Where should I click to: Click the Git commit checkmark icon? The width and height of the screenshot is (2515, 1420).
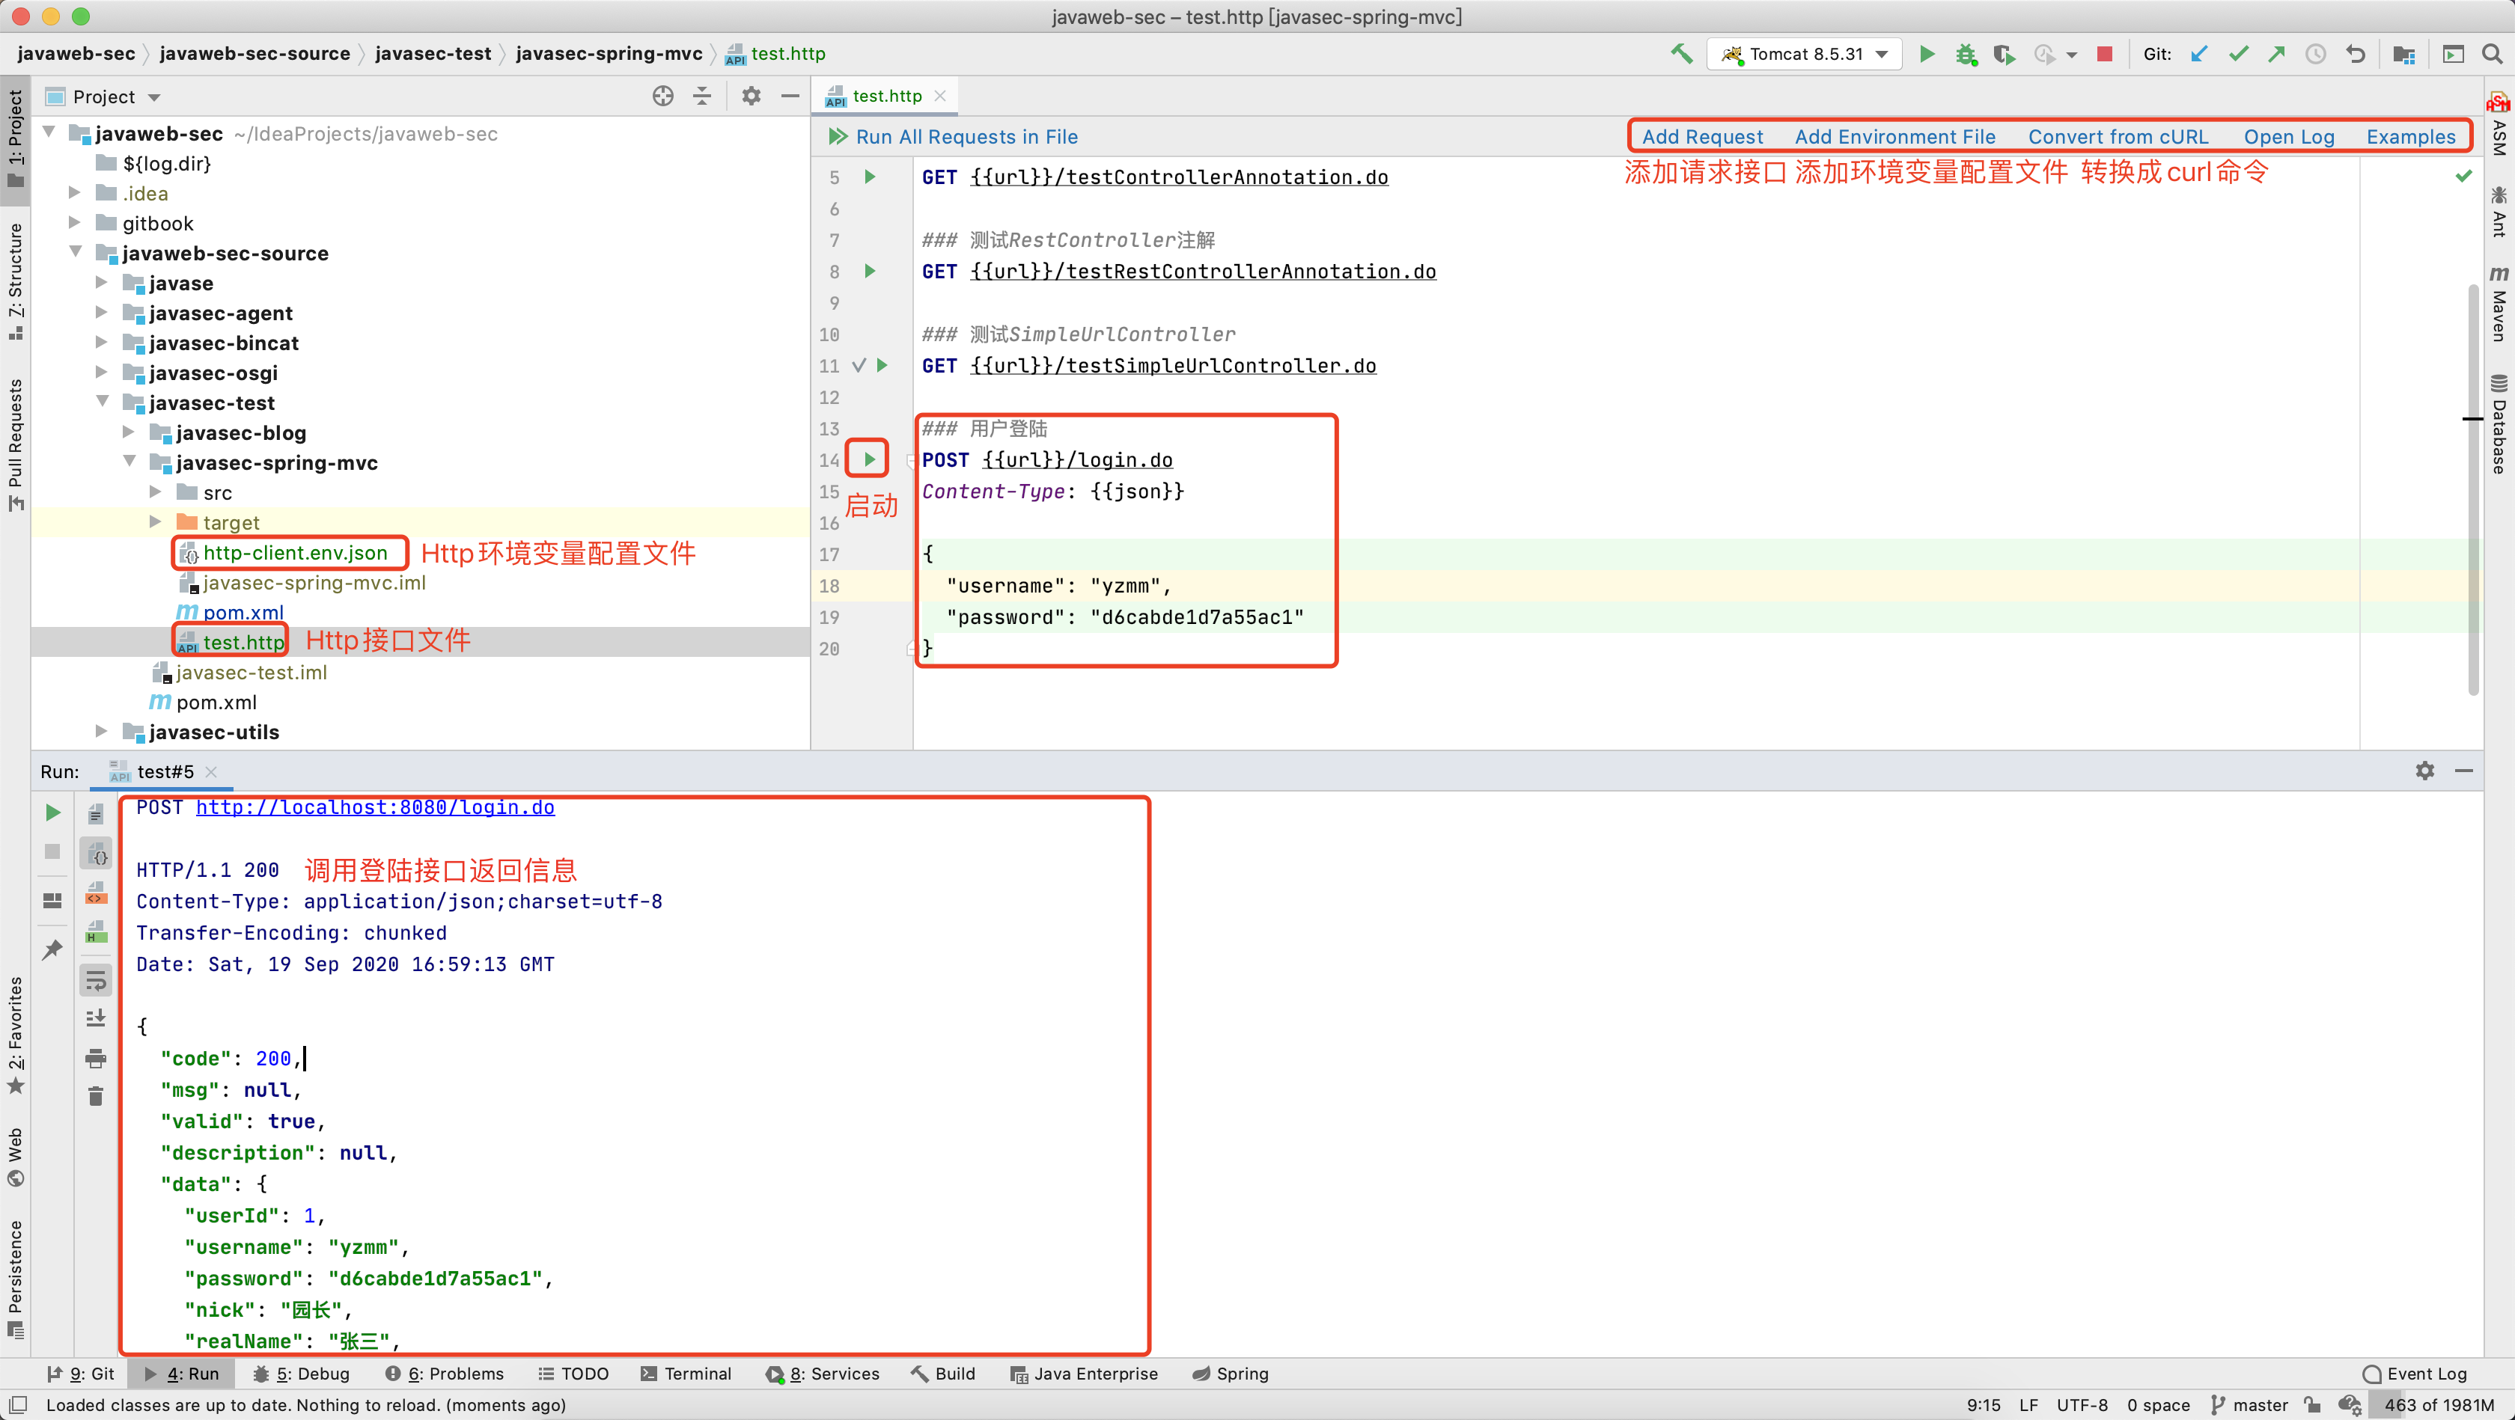(x=2238, y=54)
